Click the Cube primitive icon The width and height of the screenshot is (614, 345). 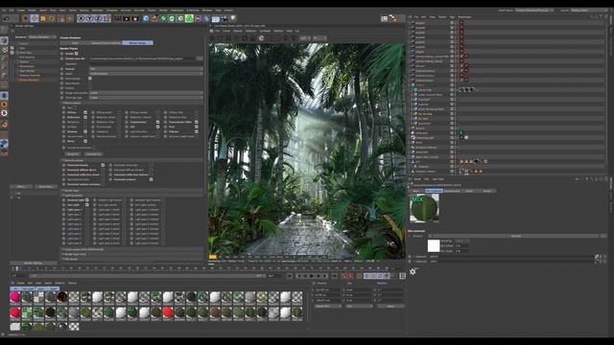(146, 18)
